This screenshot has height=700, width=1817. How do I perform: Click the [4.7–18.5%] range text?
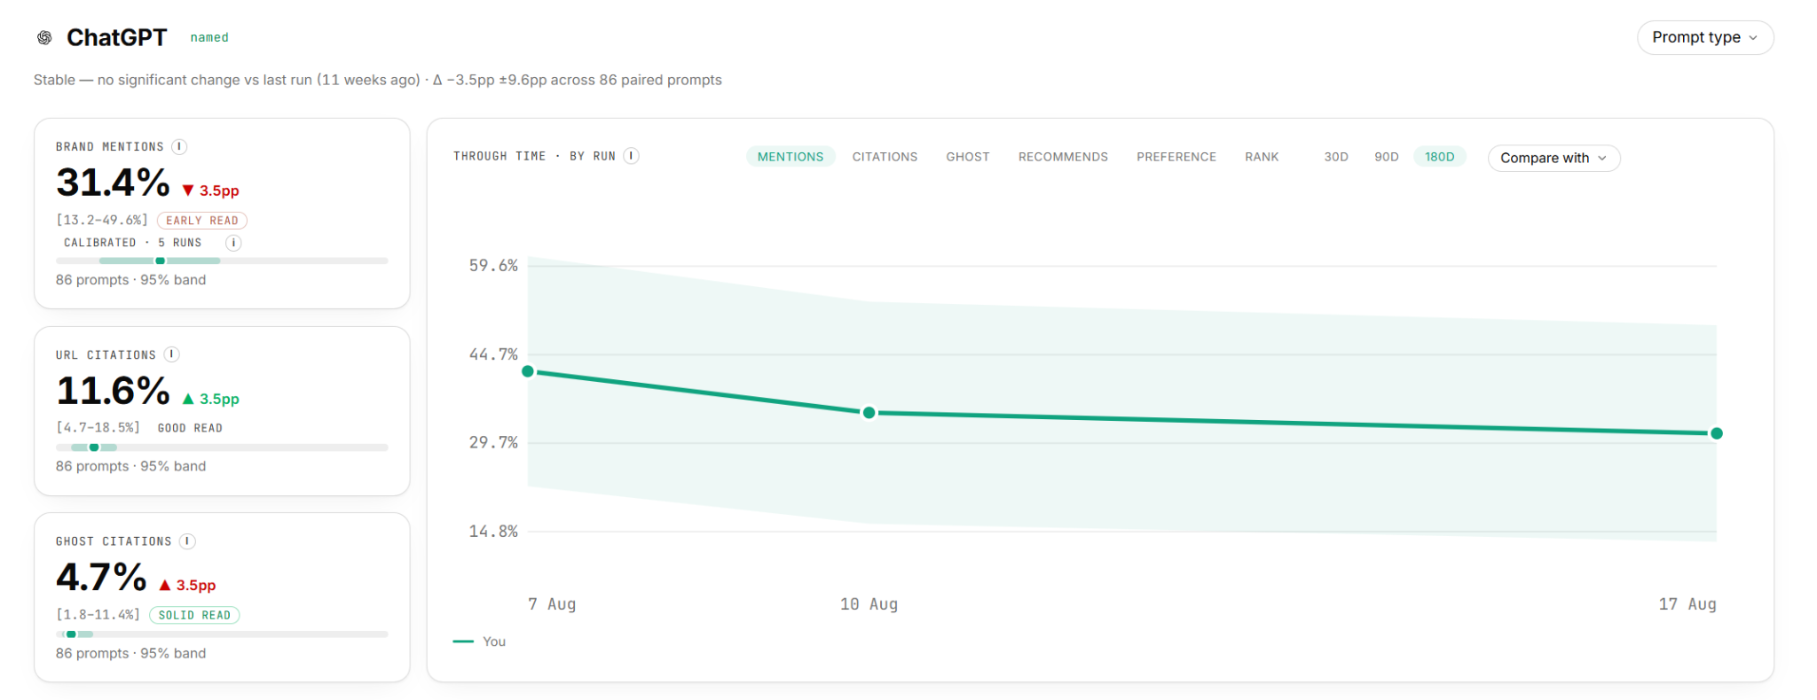tap(98, 428)
